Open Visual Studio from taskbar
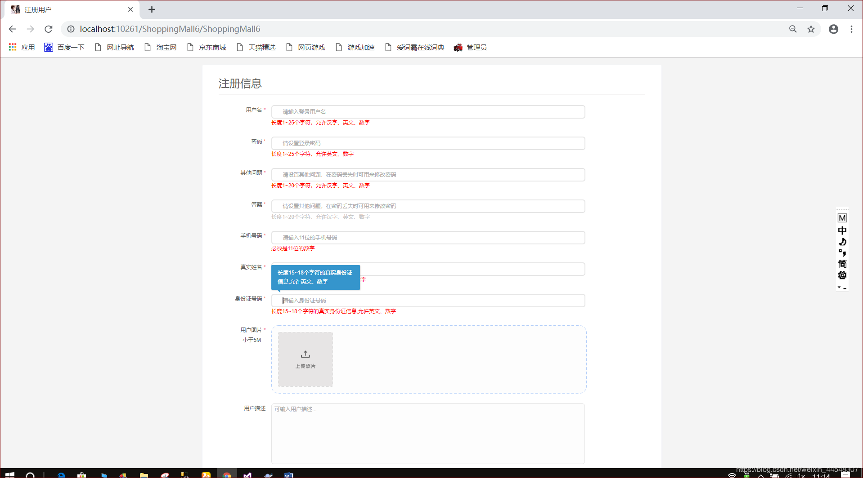Screen dimensions: 863x478 tap(247, 475)
